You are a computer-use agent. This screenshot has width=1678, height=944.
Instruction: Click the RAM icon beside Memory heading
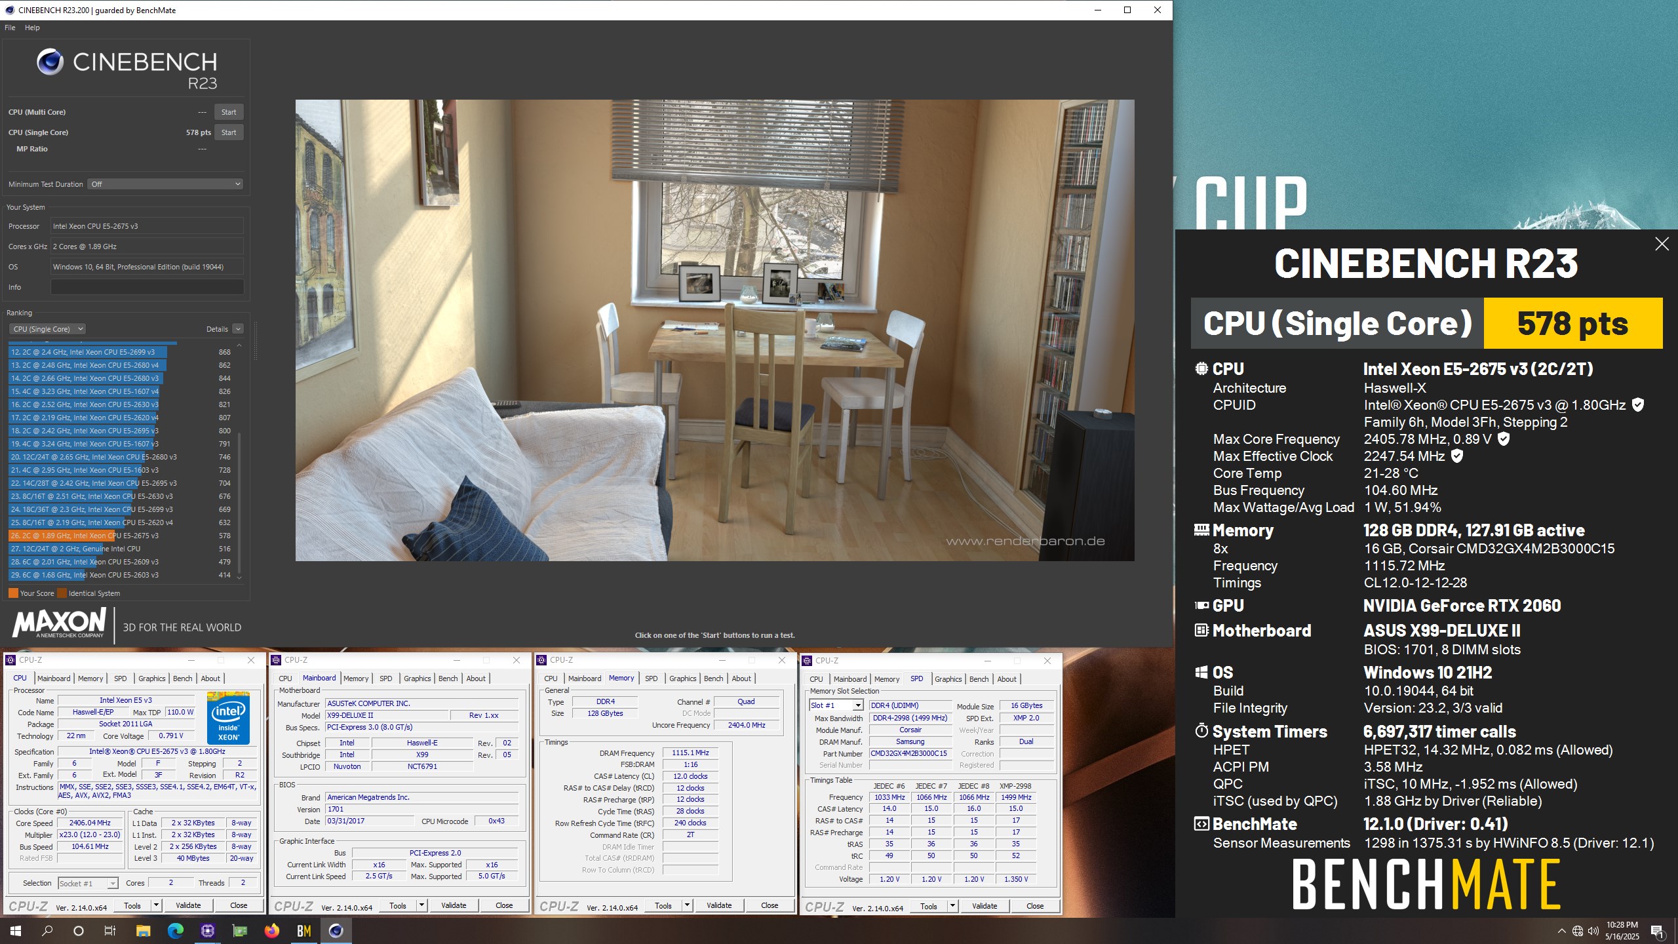click(x=1201, y=530)
